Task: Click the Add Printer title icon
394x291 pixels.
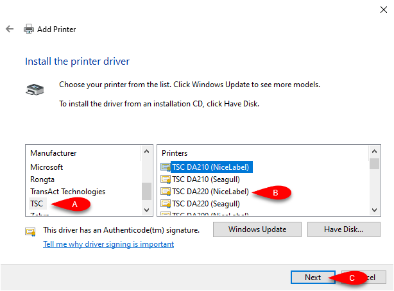Action: coord(29,29)
